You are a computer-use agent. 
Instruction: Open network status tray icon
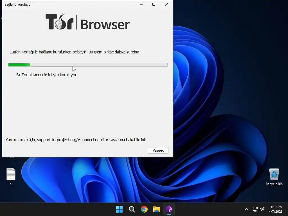(255, 209)
